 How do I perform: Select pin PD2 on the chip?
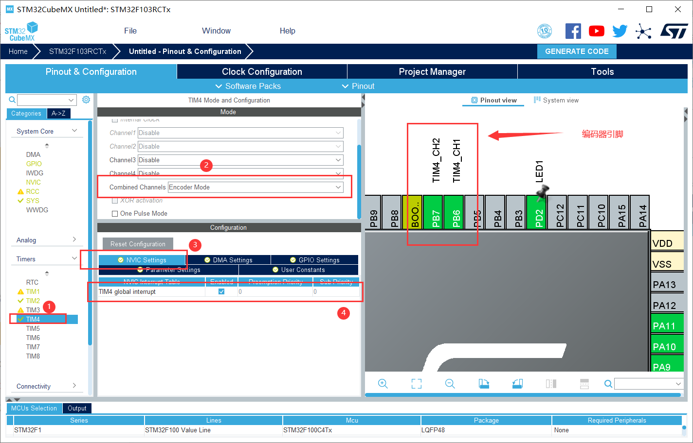point(536,212)
